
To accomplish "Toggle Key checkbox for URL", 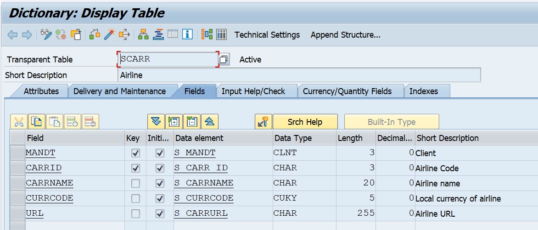I will [135, 213].
